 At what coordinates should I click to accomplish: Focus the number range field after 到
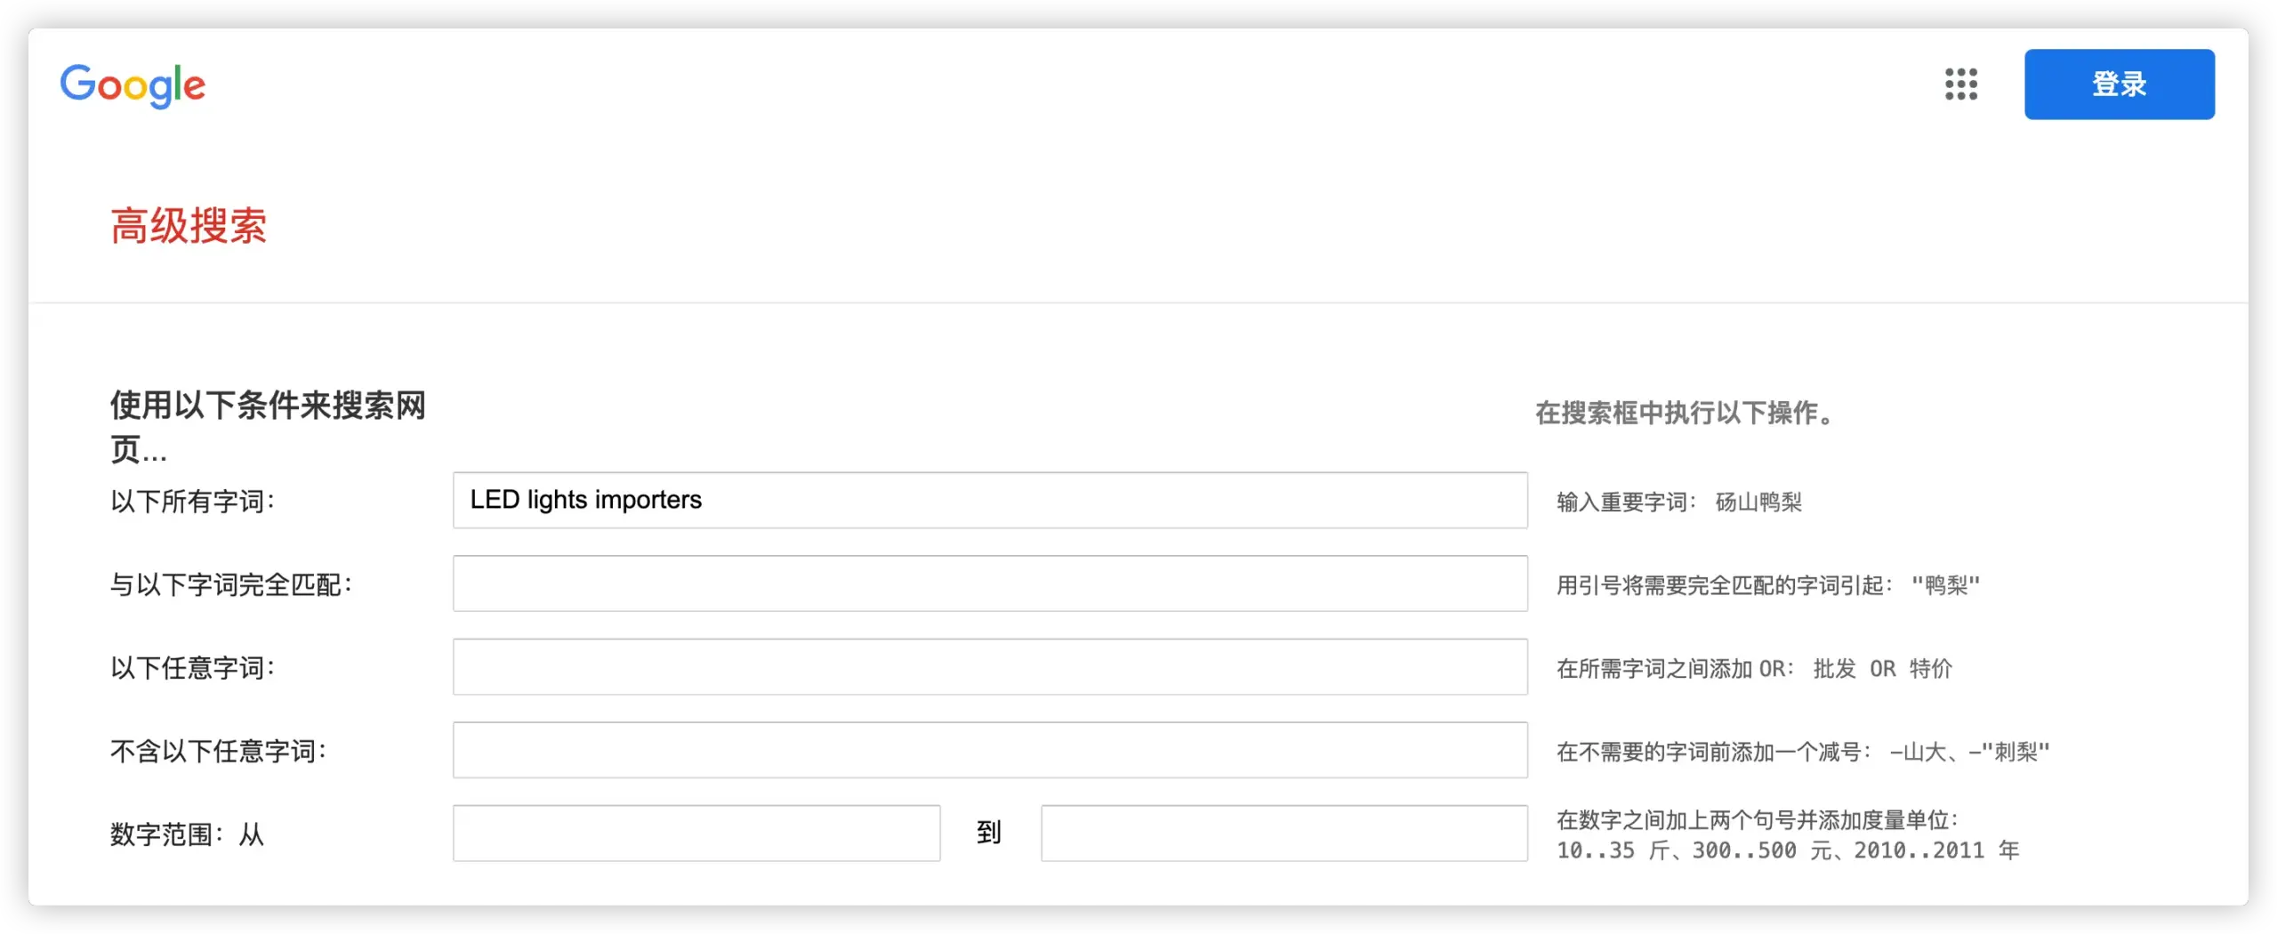1284,833
